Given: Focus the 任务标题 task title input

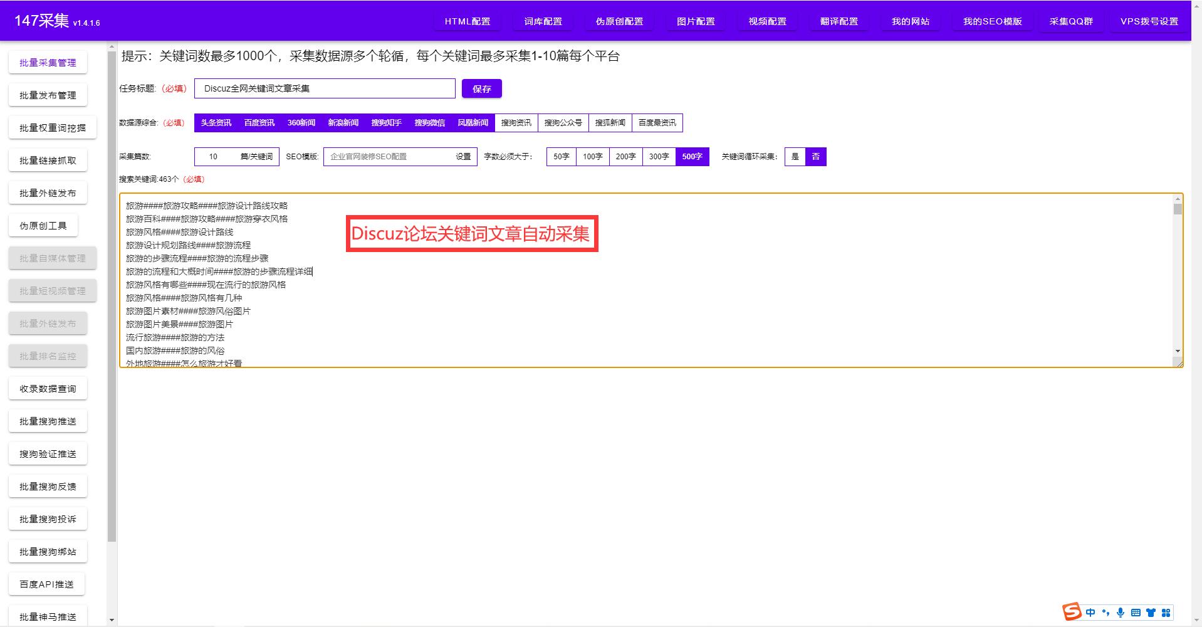Looking at the screenshot, I should (325, 88).
